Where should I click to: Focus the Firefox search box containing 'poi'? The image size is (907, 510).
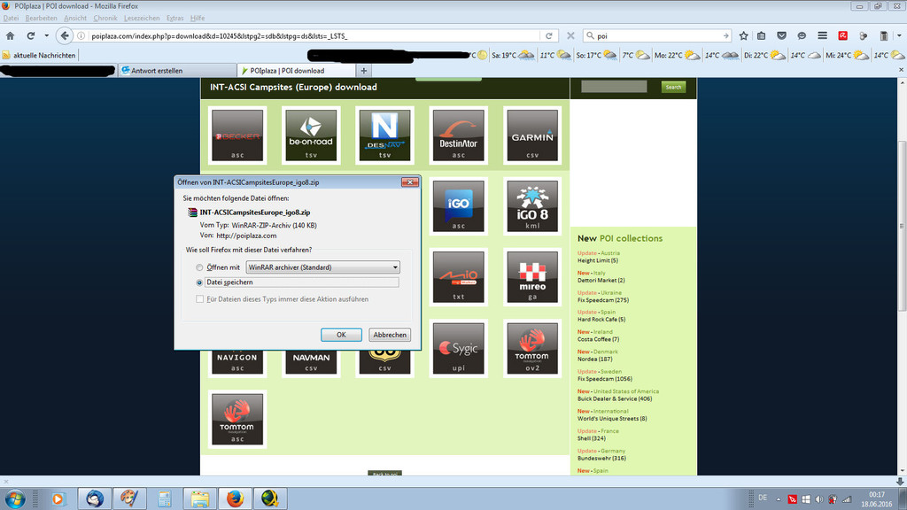click(x=658, y=35)
